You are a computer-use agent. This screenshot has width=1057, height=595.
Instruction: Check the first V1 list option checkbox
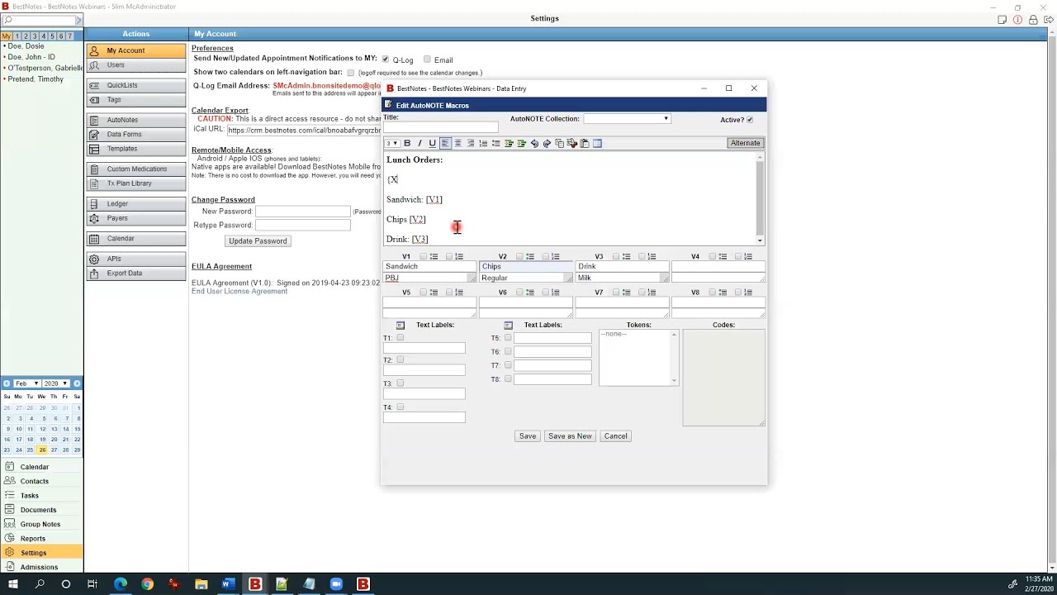point(423,256)
